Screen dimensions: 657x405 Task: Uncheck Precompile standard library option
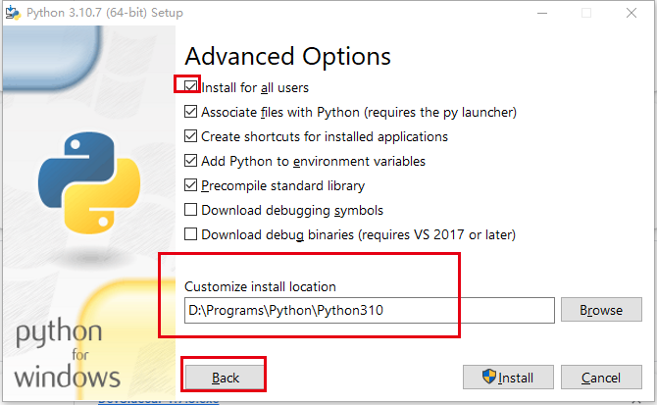[190, 185]
